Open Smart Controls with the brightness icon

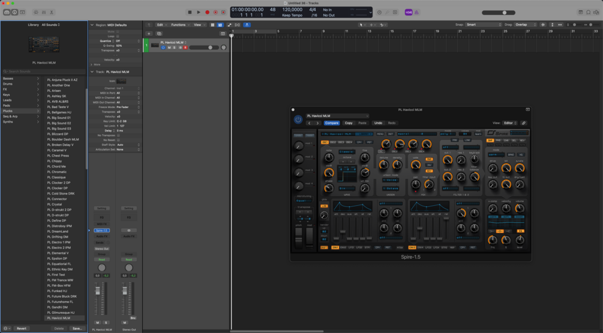coord(36,13)
